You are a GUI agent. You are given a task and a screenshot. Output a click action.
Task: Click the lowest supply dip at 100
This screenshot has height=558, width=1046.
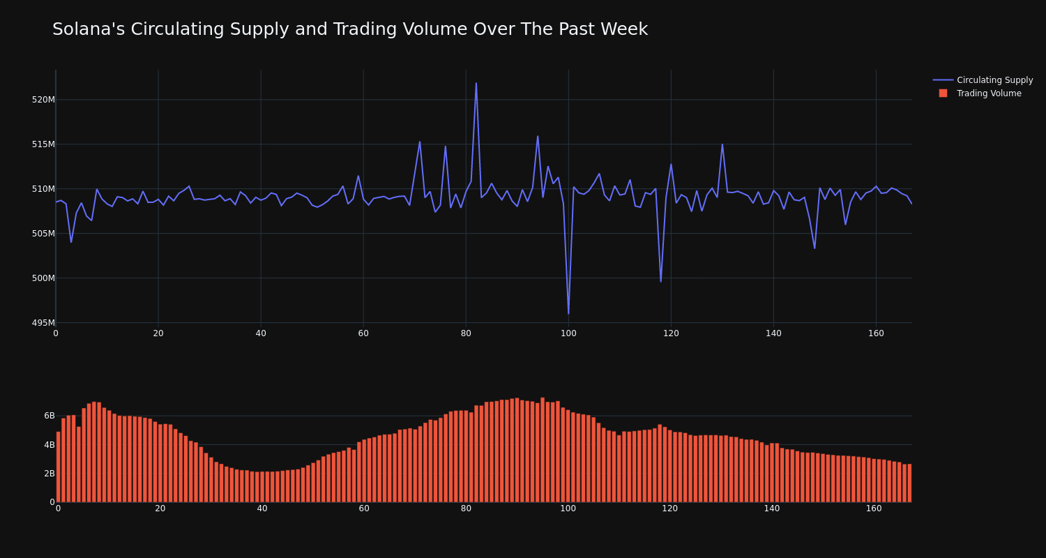tap(568, 313)
